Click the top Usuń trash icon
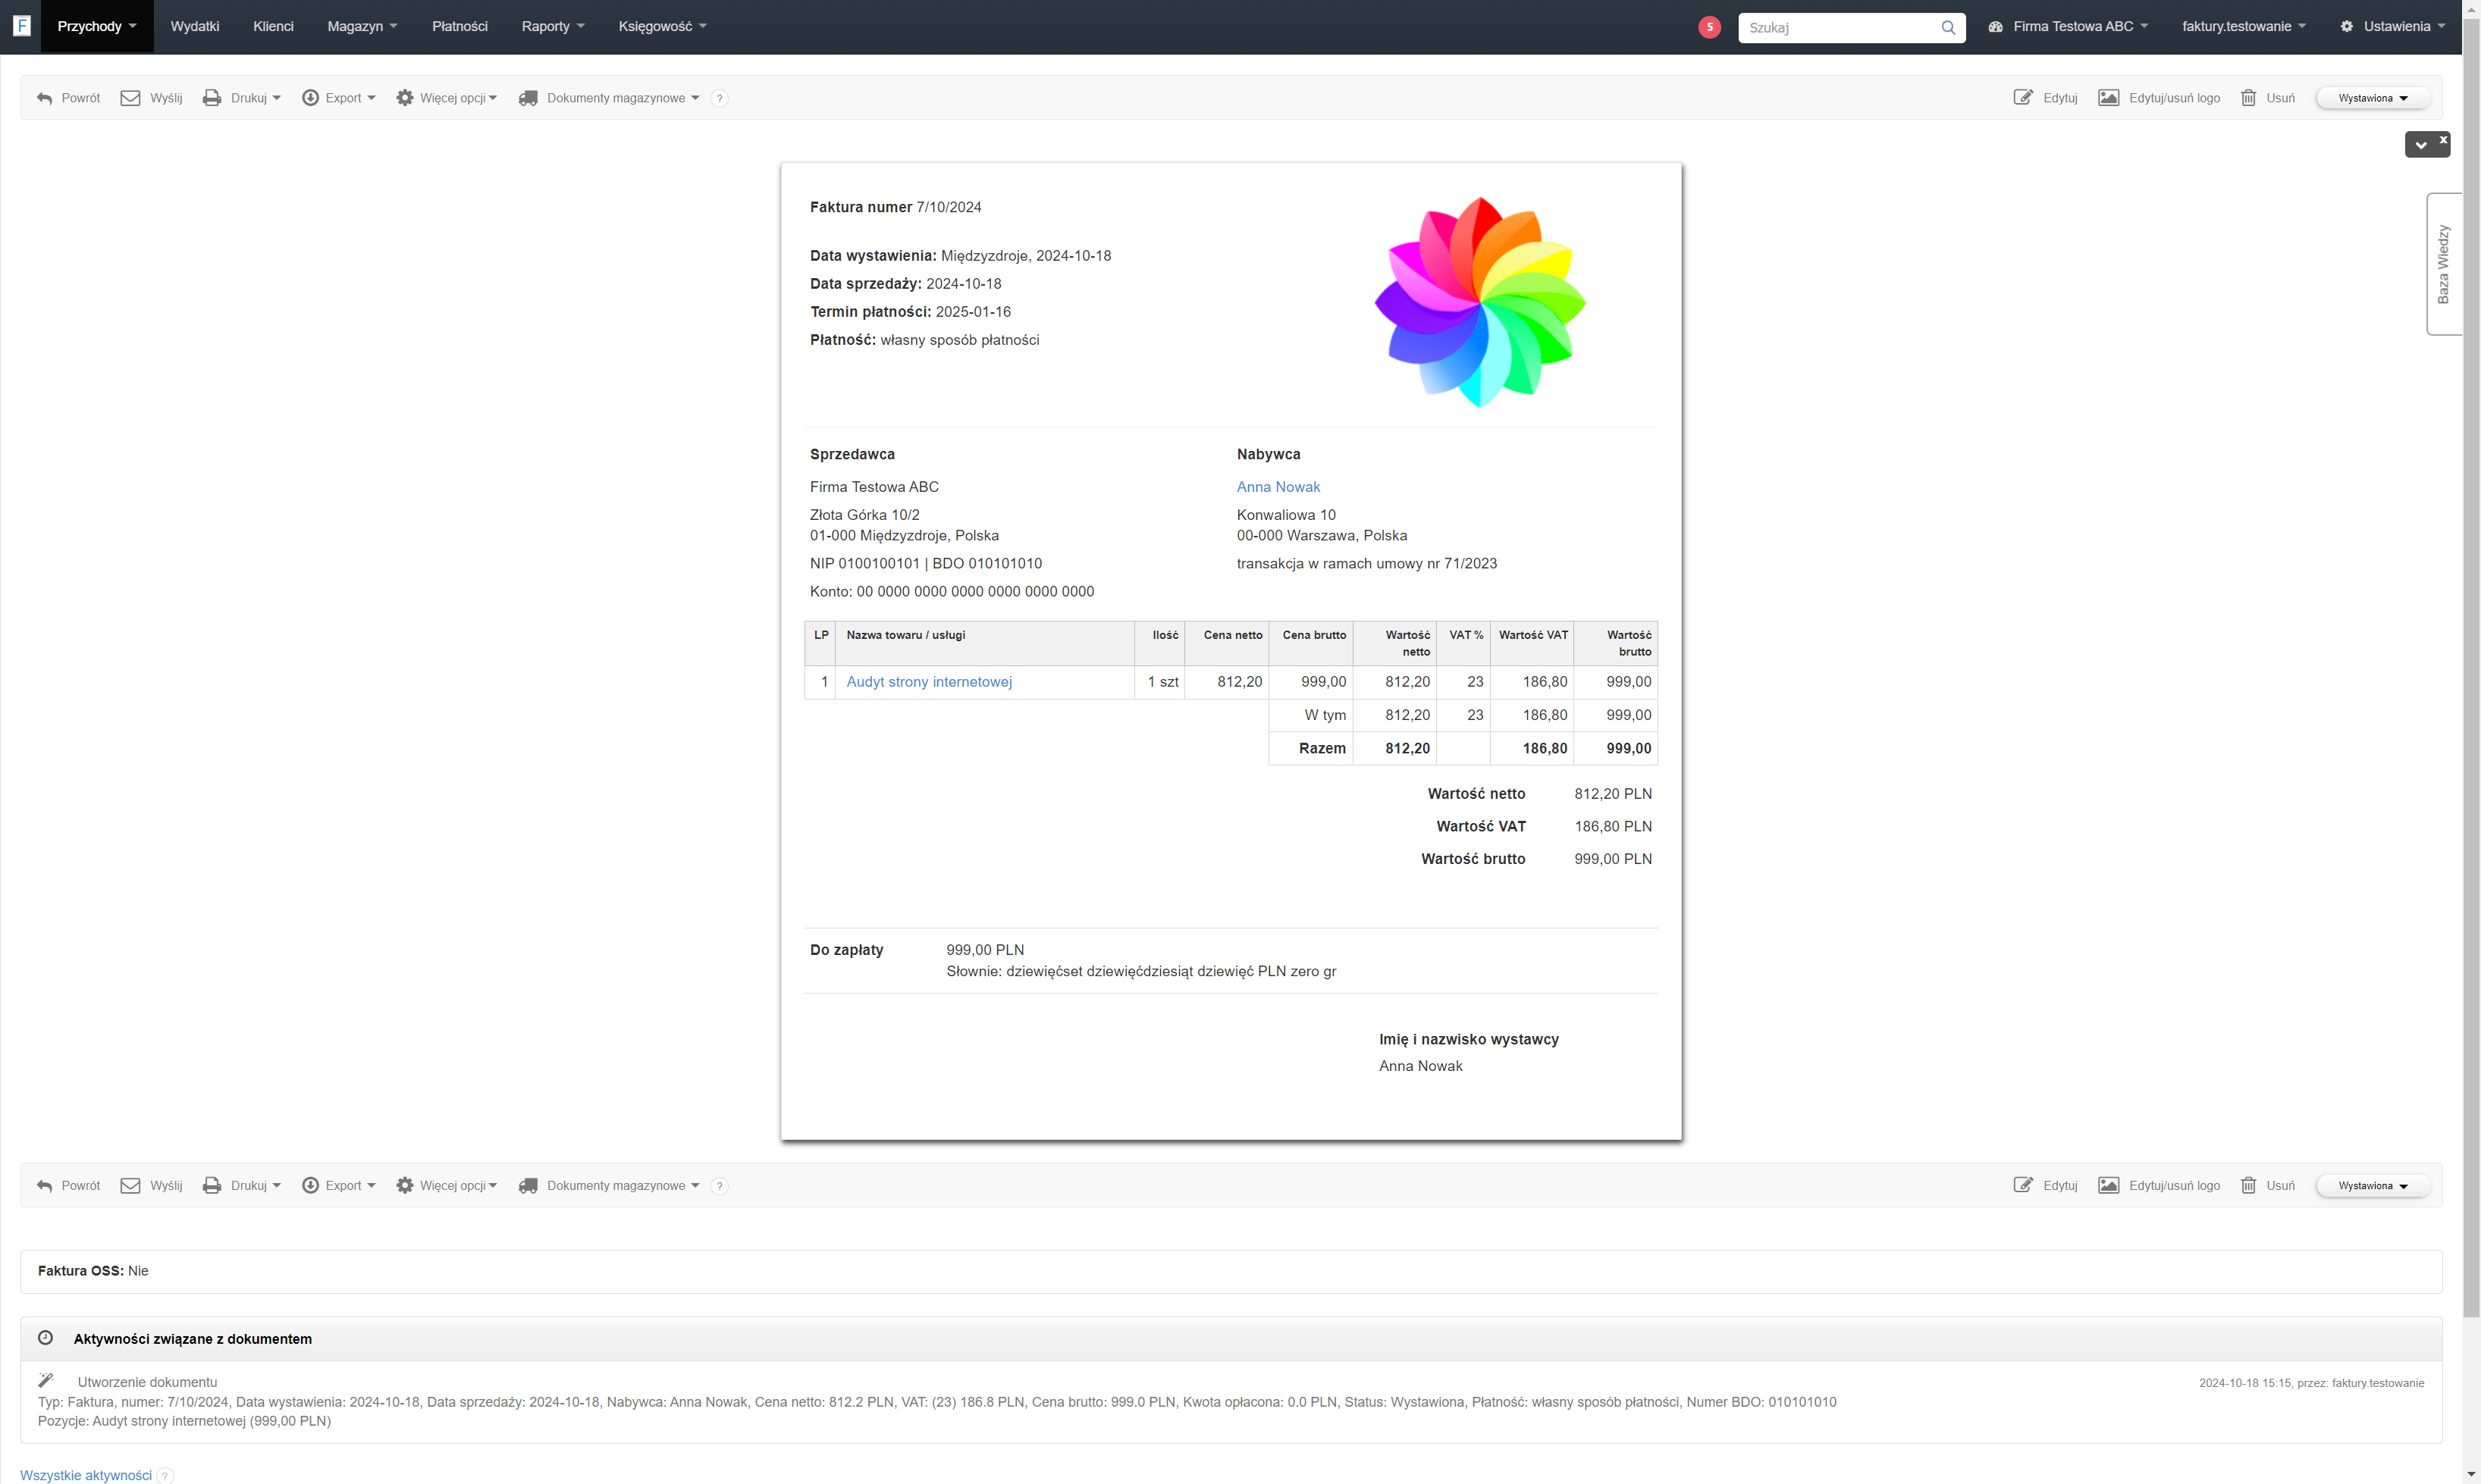The image size is (2481, 1484). click(x=2249, y=98)
